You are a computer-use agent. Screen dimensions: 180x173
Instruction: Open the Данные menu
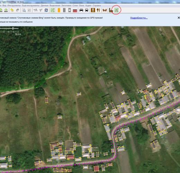(45, 6)
